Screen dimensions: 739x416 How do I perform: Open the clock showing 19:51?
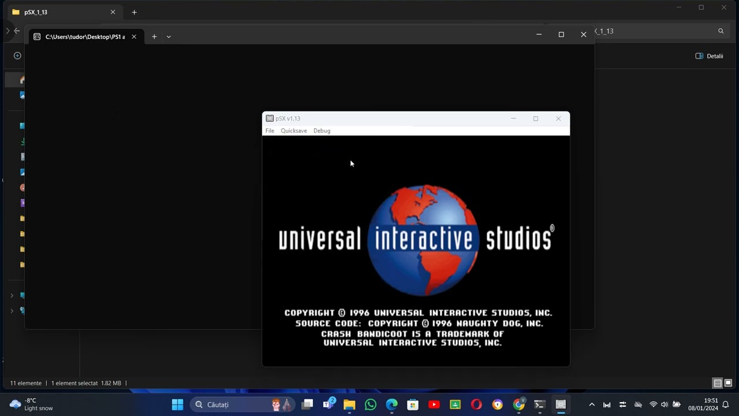point(703,404)
